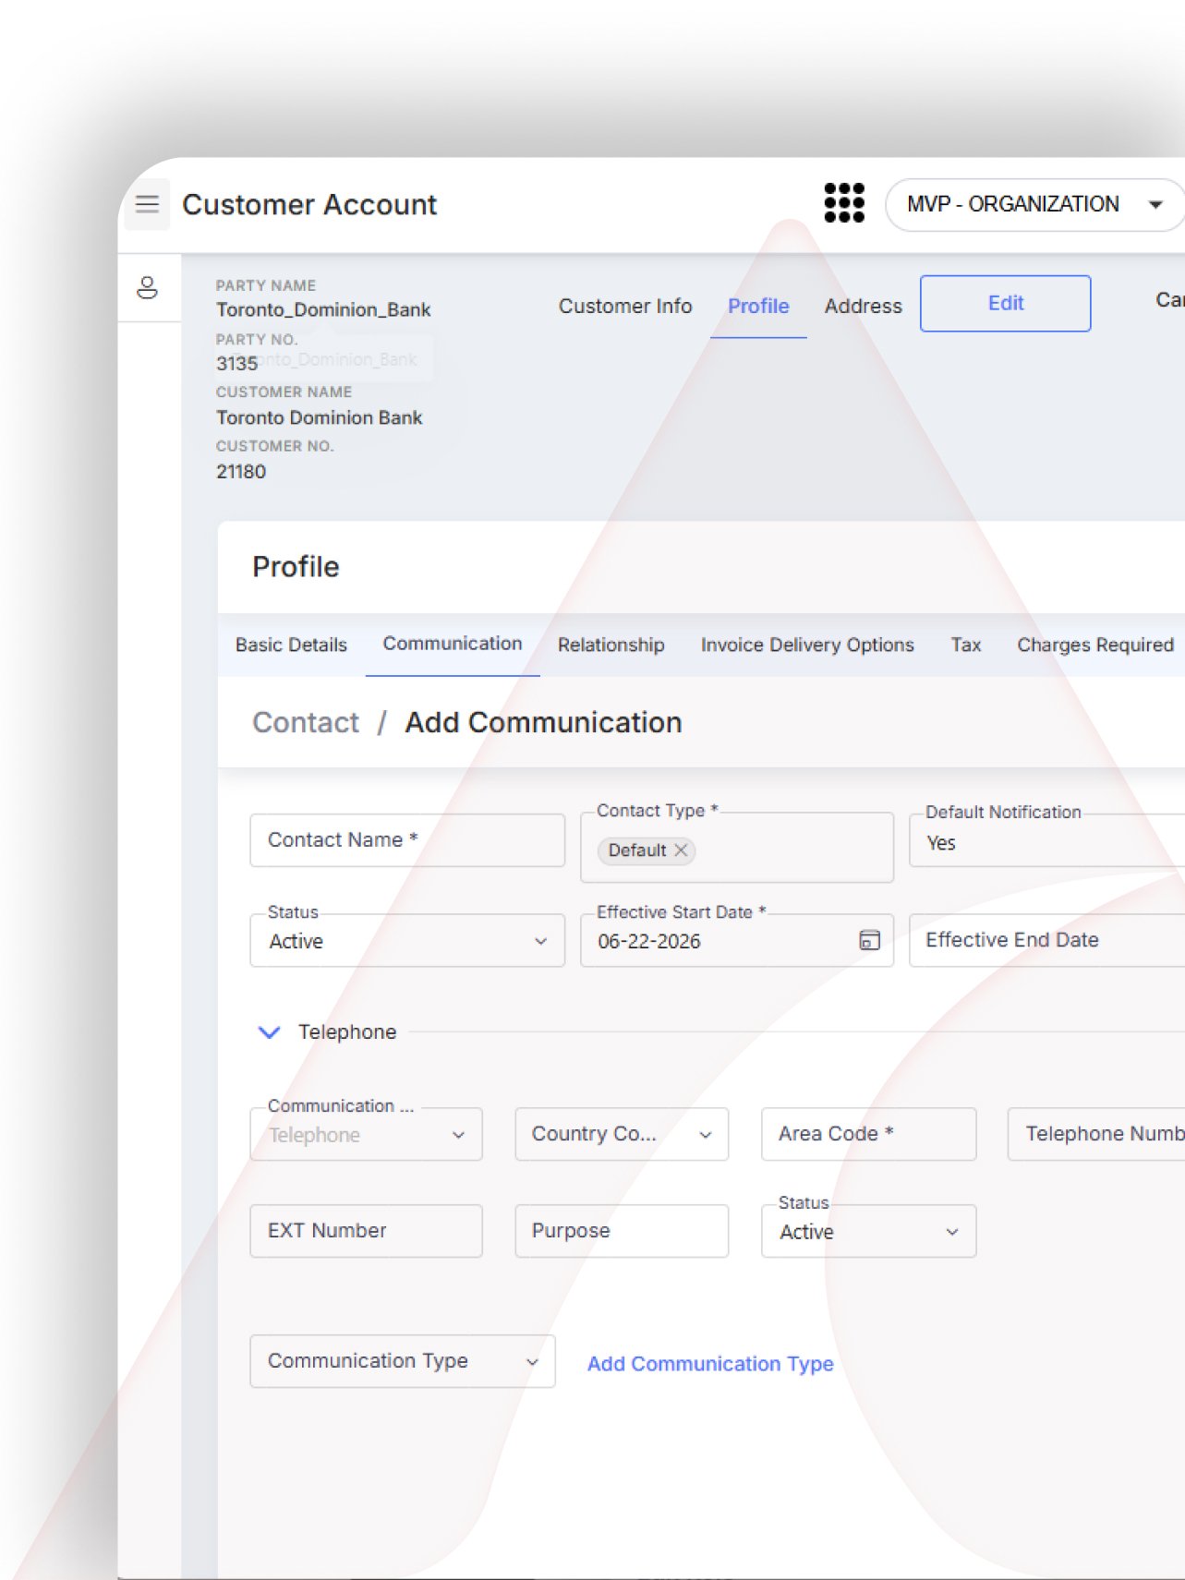The width and height of the screenshot is (1185, 1580).
Task: Go back to Contact breadcrumb
Action: pyautogui.click(x=306, y=722)
